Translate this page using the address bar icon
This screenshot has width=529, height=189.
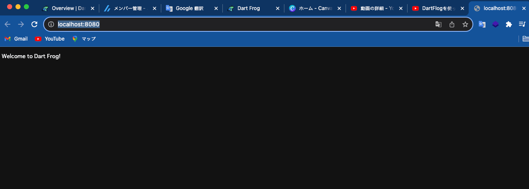(x=439, y=24)
